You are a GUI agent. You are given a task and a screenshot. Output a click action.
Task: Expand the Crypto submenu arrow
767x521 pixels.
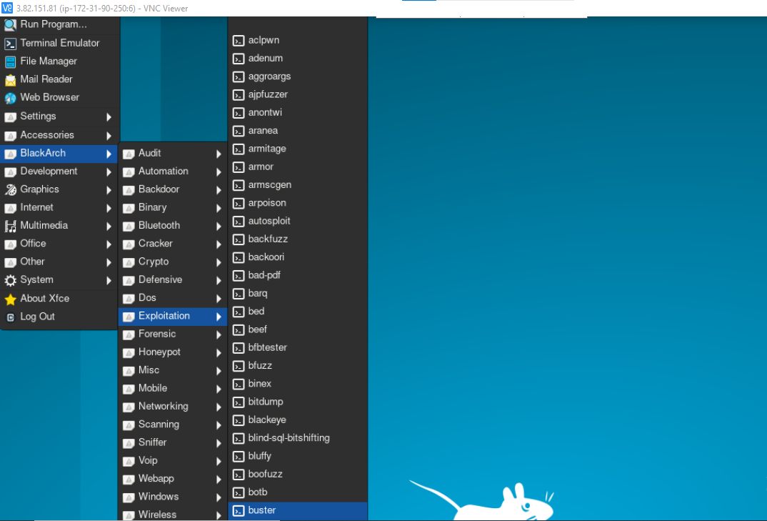[219, 262]
